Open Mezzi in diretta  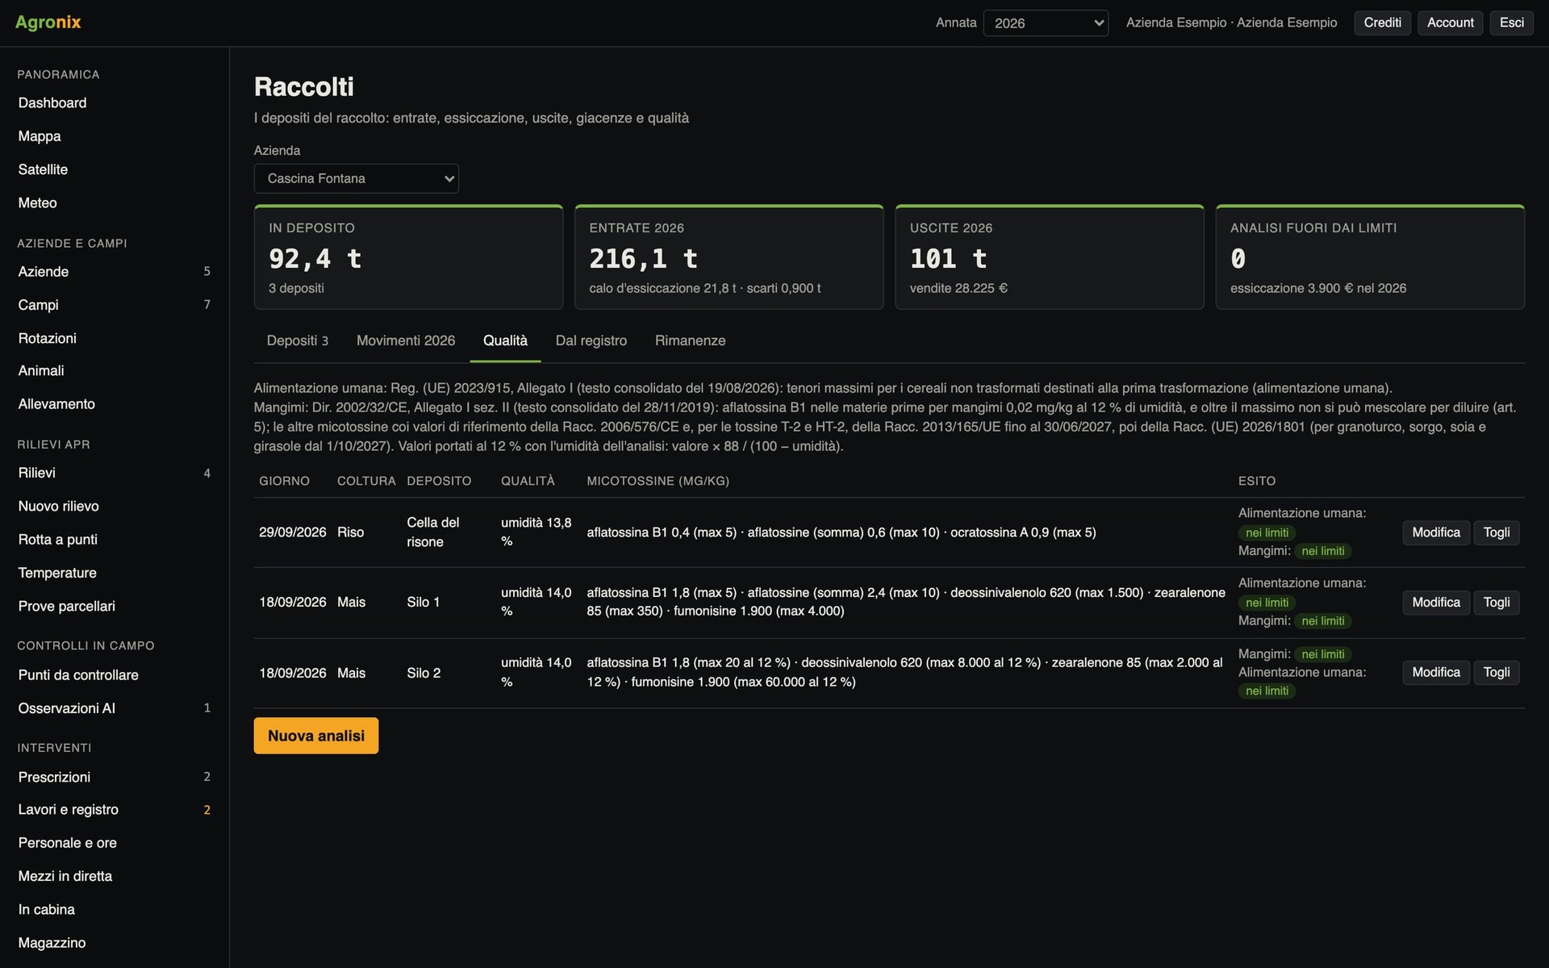pos(115,876)
